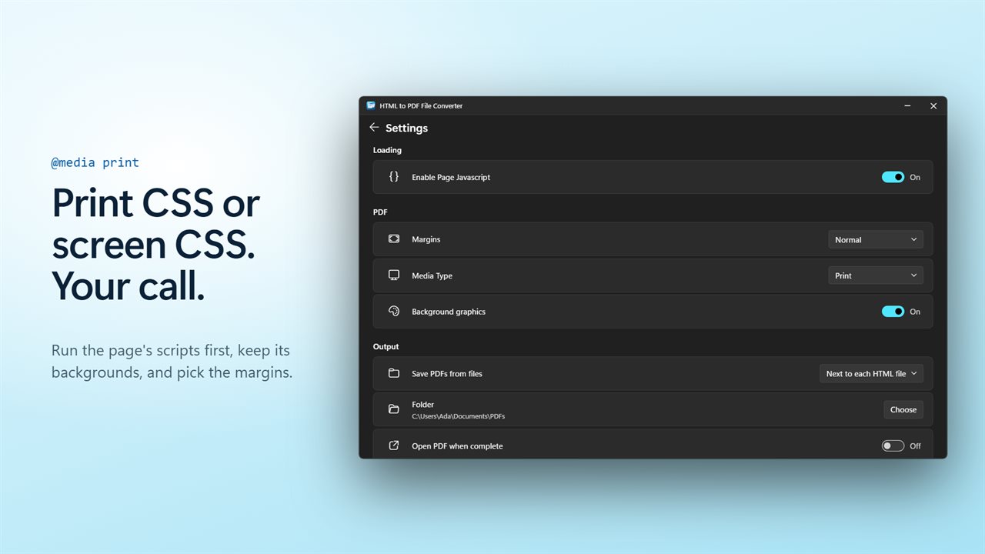Click the HTML to PDF File Converter title text
This screenshot has height=554, width=985.
[x=421, y=106]
